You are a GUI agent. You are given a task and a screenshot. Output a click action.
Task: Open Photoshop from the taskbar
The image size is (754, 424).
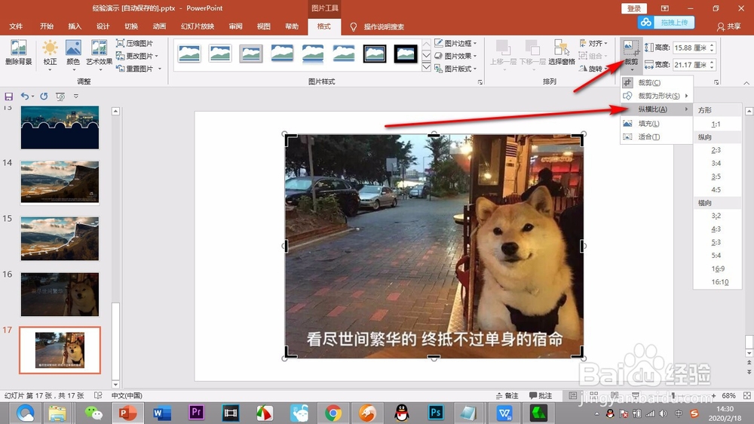[x=435, y=413]
